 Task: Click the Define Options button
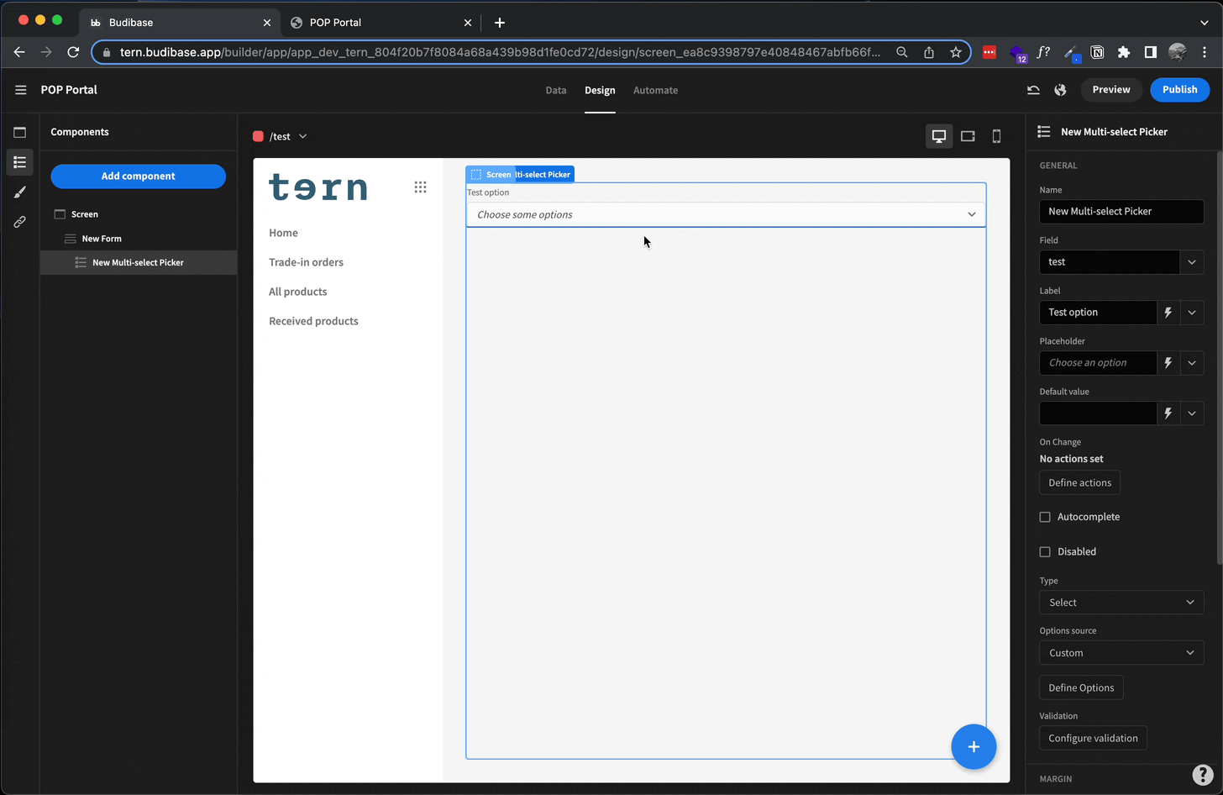(x=1081, y=688)
